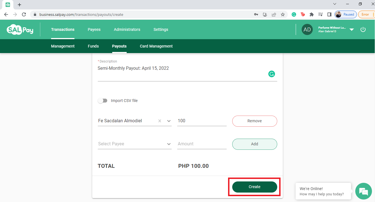Open the Select Payee dropdown

point(135,144)
